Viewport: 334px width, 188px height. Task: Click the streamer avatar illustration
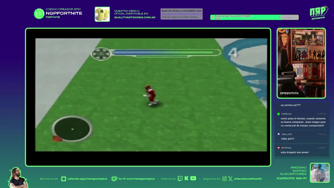click(18, 178)
